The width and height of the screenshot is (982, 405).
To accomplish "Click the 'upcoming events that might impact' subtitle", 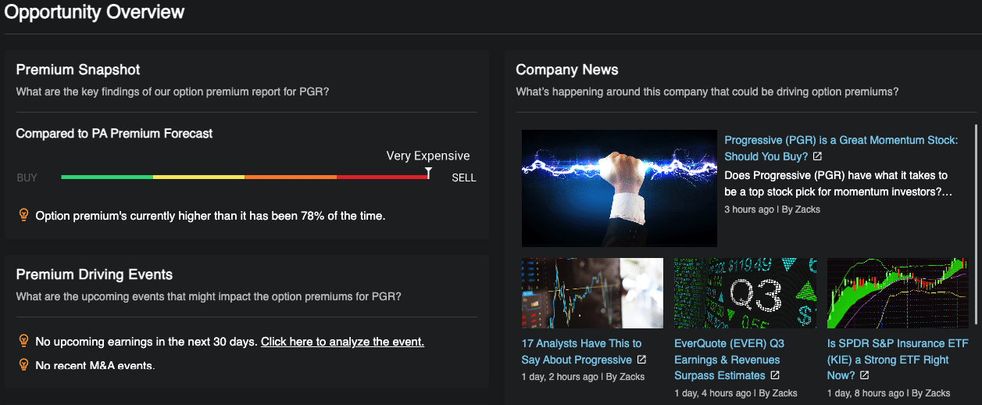I will tap(209, 296).
